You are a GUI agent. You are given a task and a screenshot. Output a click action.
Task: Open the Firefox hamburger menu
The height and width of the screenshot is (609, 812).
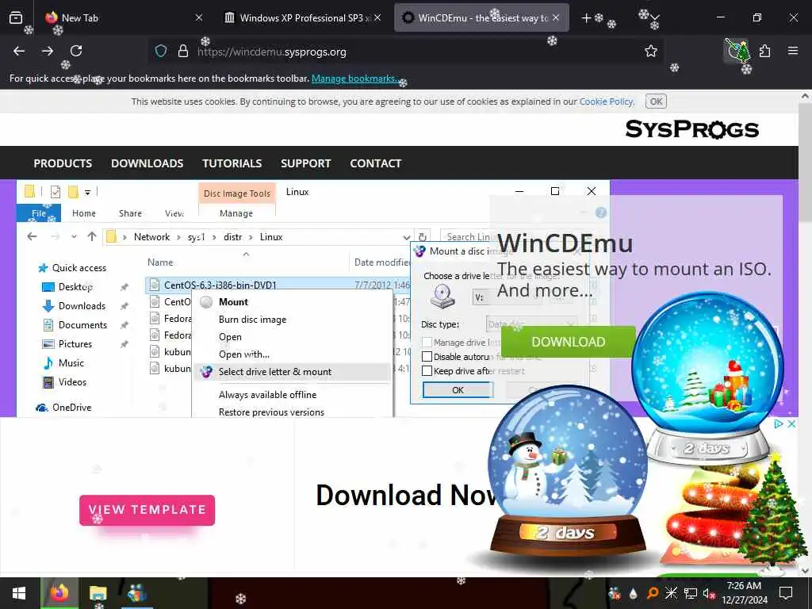(793, 51)
